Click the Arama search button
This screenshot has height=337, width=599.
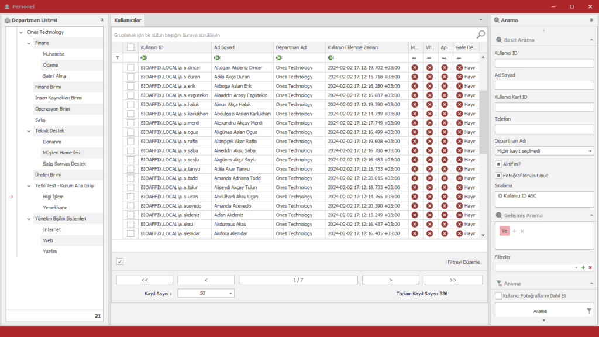[x=544, y=311]
